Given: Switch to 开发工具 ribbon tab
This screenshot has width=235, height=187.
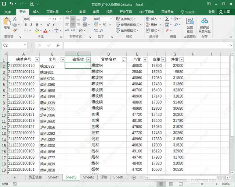Looking at the screenshot, I should [126, 12].
